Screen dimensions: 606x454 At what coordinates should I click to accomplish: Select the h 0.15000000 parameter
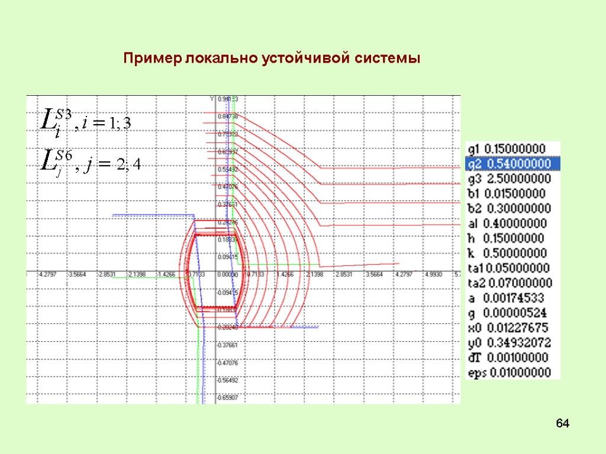[510, 238]
